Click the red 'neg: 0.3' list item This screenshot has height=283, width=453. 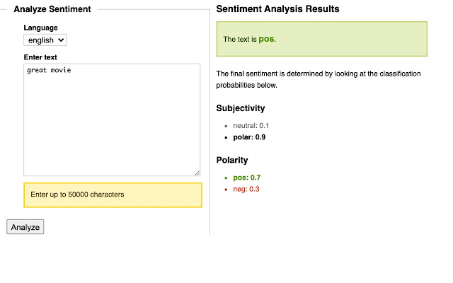click(x=247, y=189)
